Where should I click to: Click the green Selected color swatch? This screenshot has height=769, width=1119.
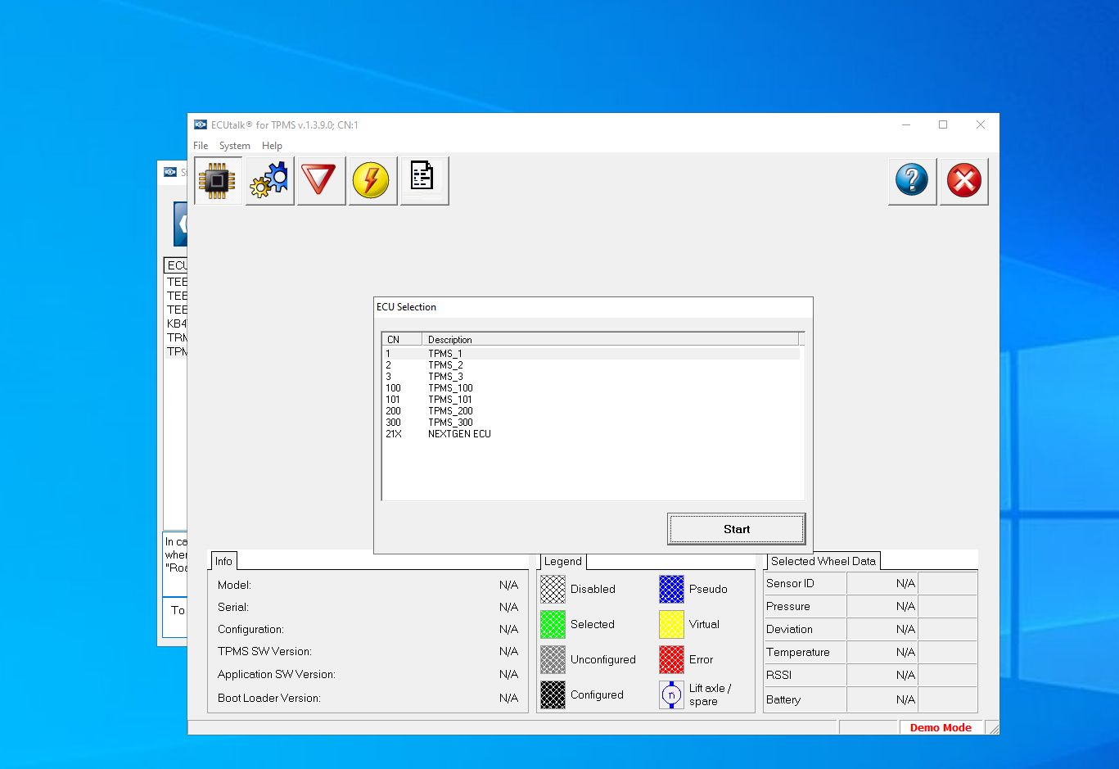pos(552,624)
